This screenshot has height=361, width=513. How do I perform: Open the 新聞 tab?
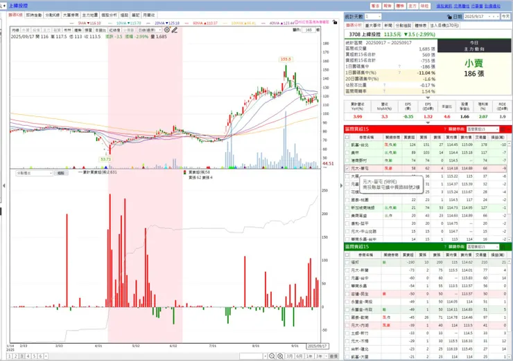(388, 25)
